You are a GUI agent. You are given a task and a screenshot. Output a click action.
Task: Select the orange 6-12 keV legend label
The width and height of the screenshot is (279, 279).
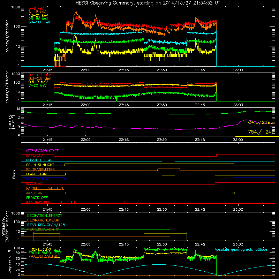tap(37, 12)
